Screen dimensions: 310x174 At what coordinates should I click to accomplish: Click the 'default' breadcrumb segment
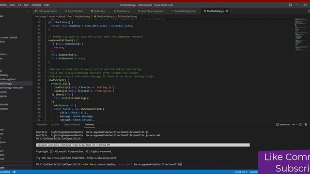62,16
